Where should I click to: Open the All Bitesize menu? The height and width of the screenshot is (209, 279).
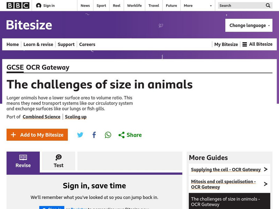point(257,44)
